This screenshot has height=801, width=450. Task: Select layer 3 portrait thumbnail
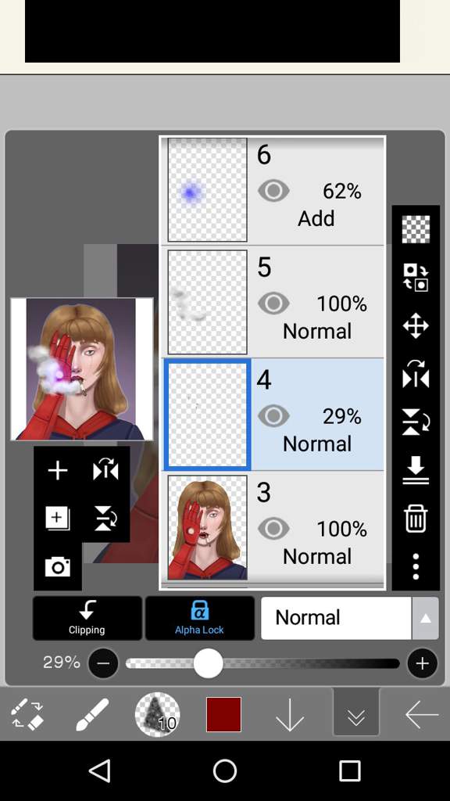[x=208, y=528]
